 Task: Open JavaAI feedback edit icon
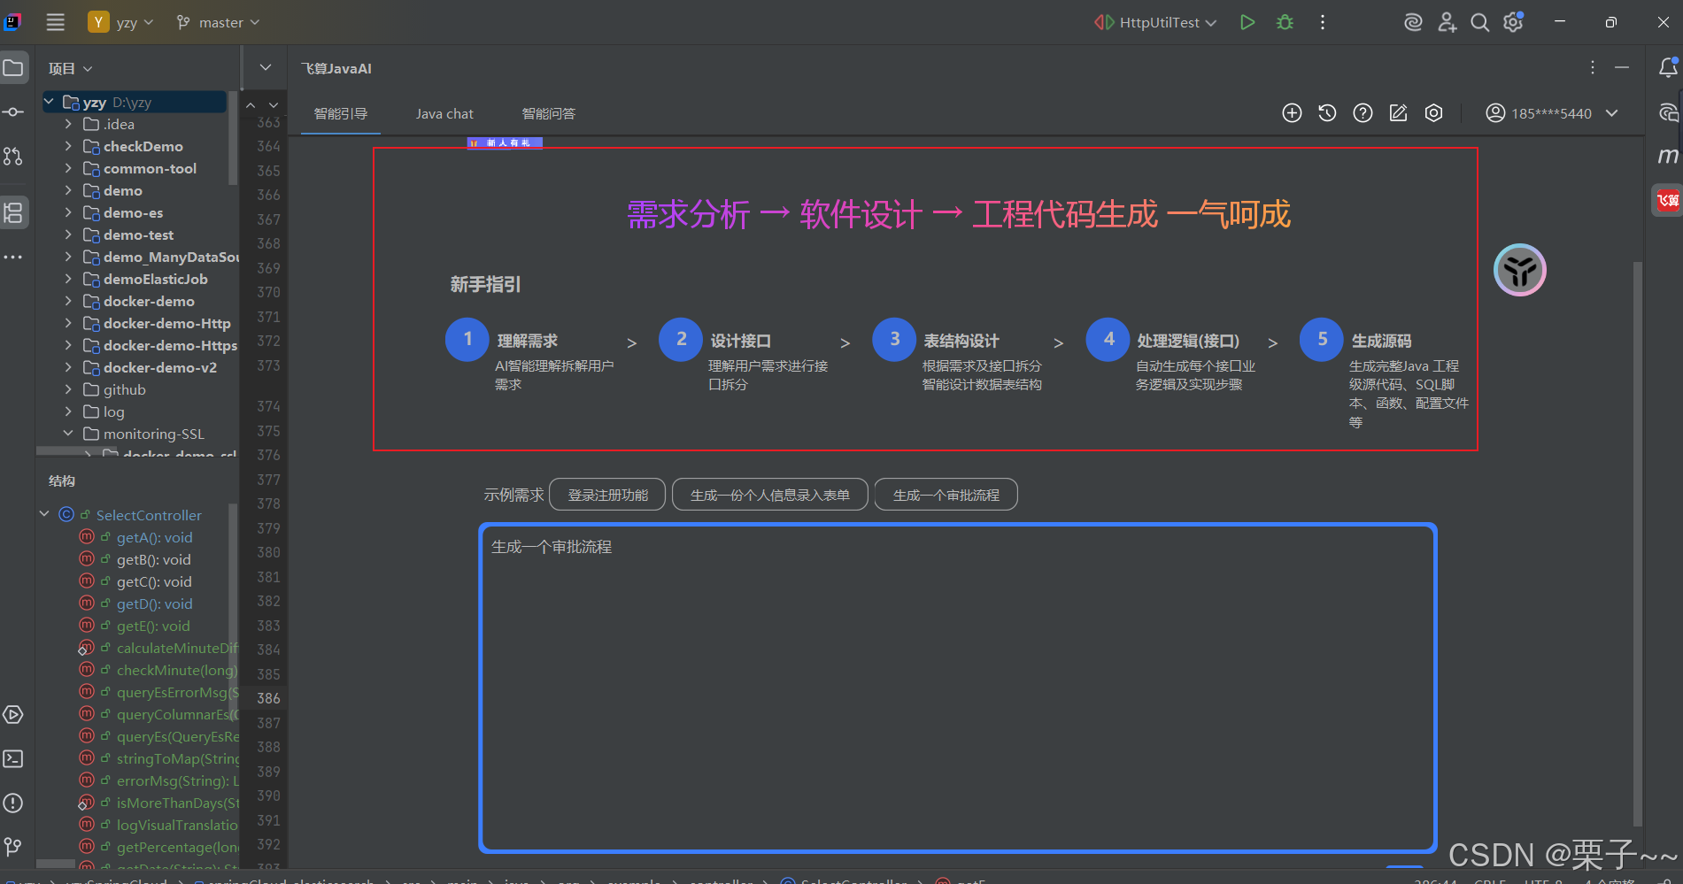pos(1398,113)
